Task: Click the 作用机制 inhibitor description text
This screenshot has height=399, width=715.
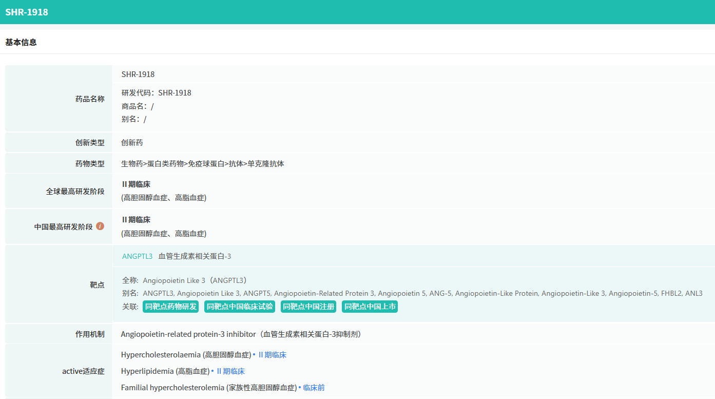Action: (241, 334)
